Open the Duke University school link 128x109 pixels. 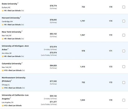9,4
